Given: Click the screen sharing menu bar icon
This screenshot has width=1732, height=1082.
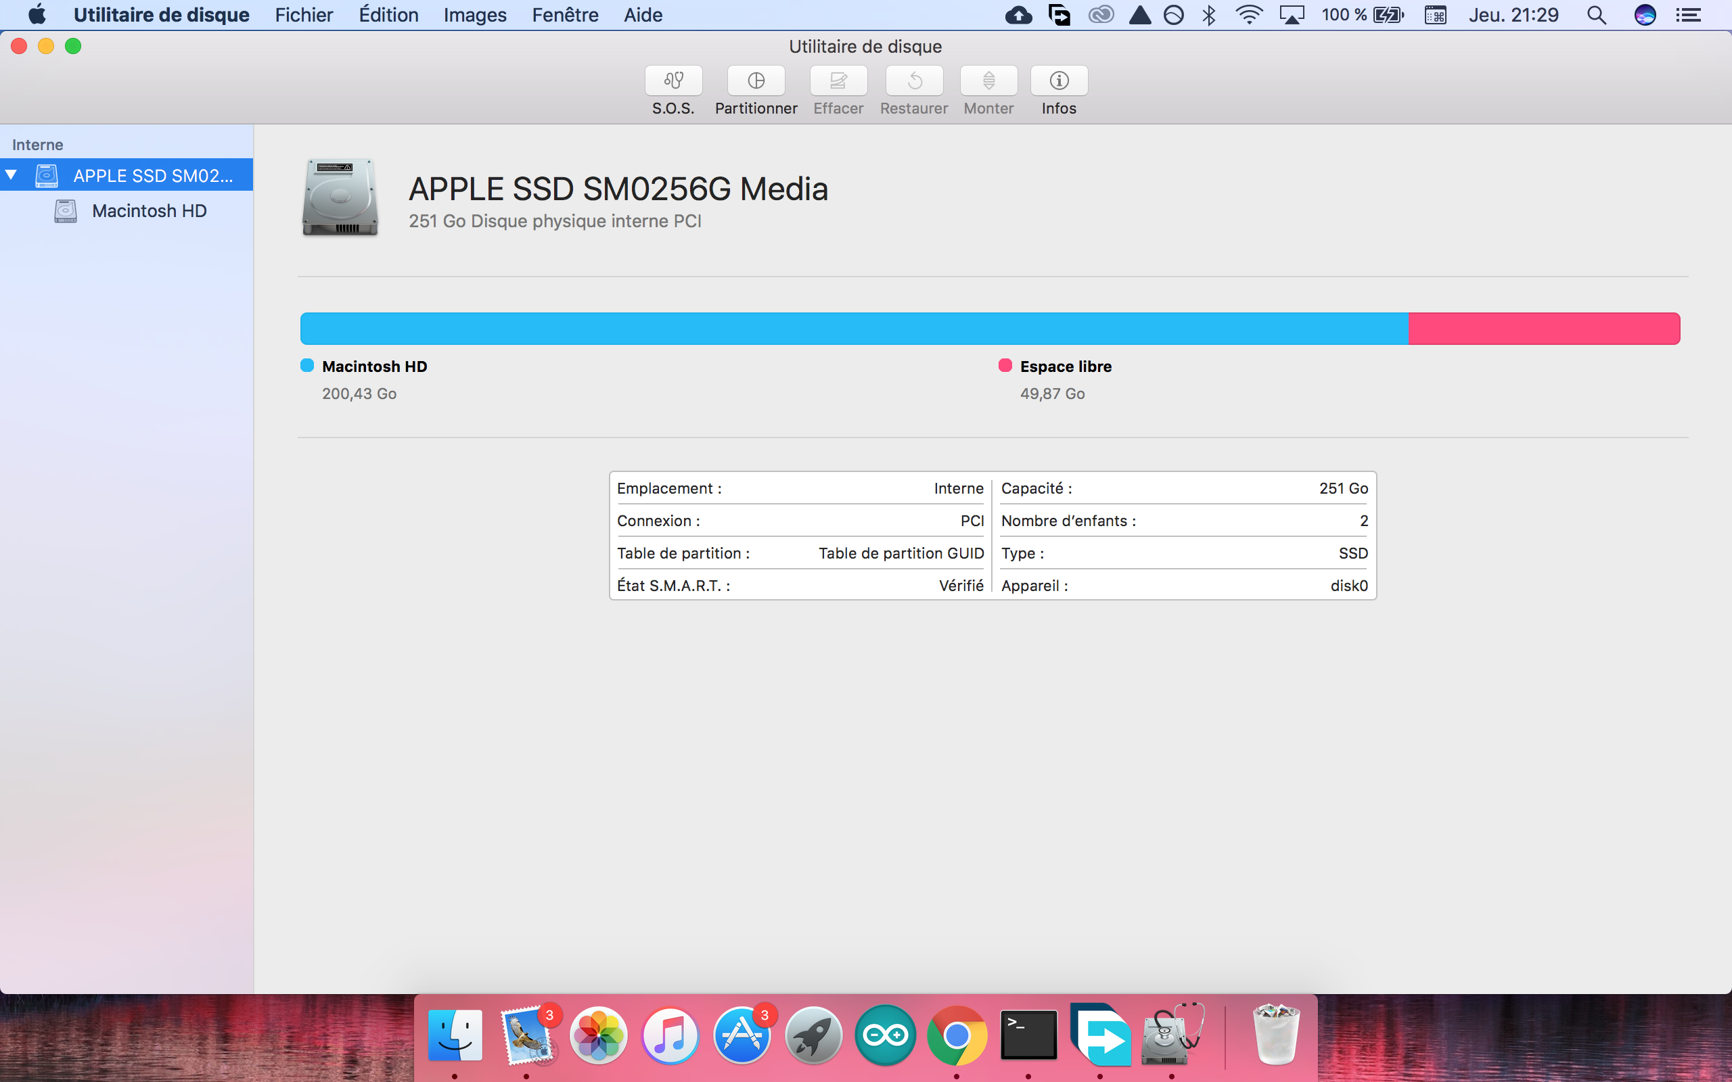Looking at the screenshot, I should pyautogui.click(x=1059, y=14).
